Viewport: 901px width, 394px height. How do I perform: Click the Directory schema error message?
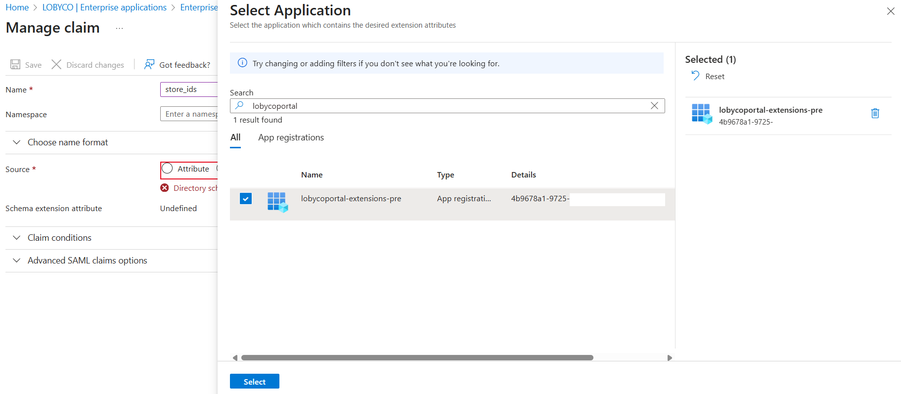click(195, 188)
